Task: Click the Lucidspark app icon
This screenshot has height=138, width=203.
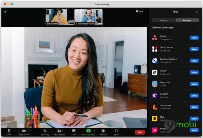Action: coord(155,107)
